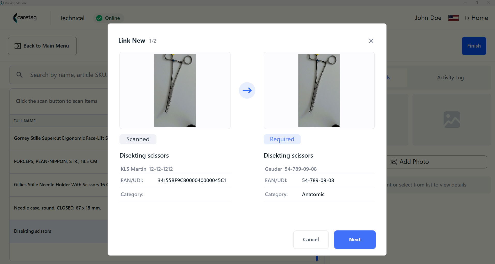495x264 pixels.
Task: Click the Online status checkmark icon
Action: click(x=99, y=18)
